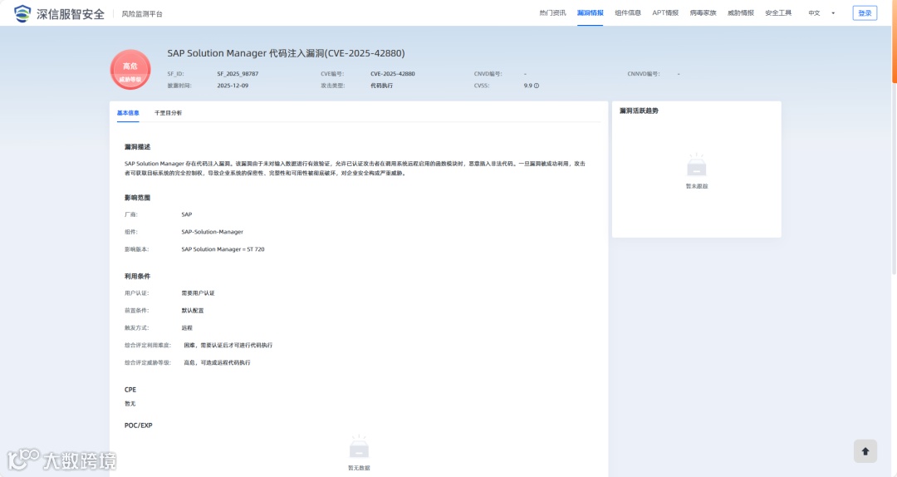Open the APT情报 navigation item
The image size is (897, 477).
point(665,13)
